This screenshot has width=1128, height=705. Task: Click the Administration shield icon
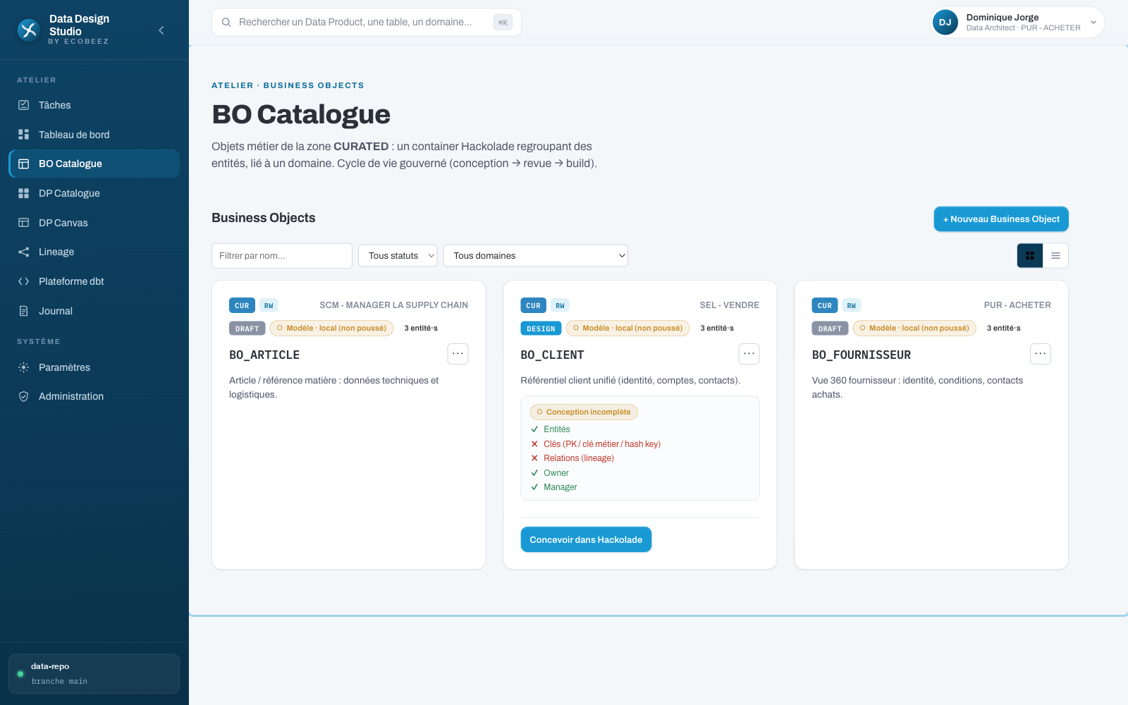[23, 396]
